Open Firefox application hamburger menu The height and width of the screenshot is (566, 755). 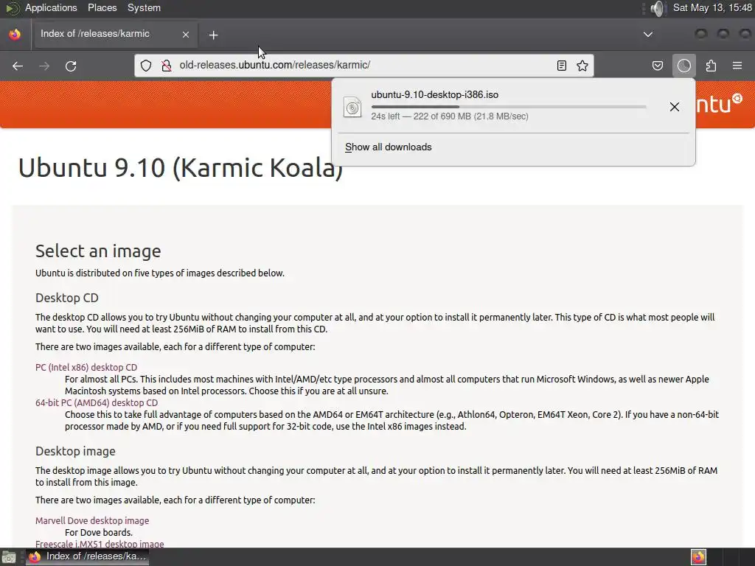pos(737,66)
